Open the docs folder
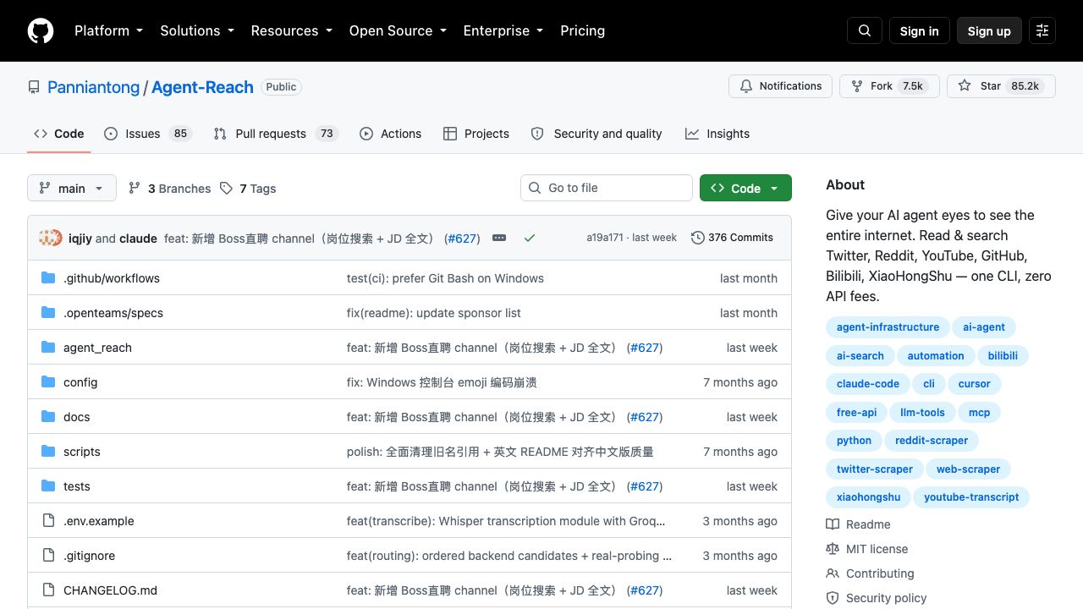 coord(76,417)
